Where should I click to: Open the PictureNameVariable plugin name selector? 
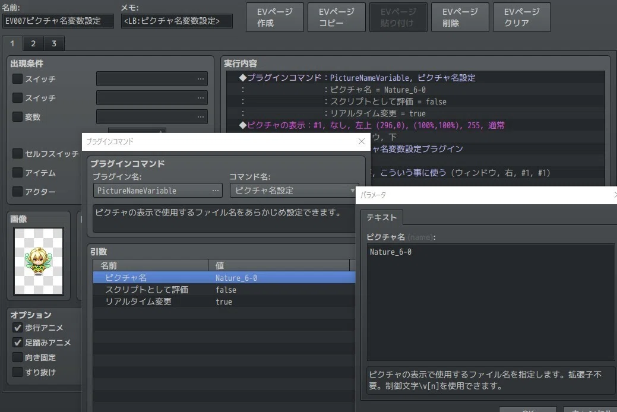[158, 191]
